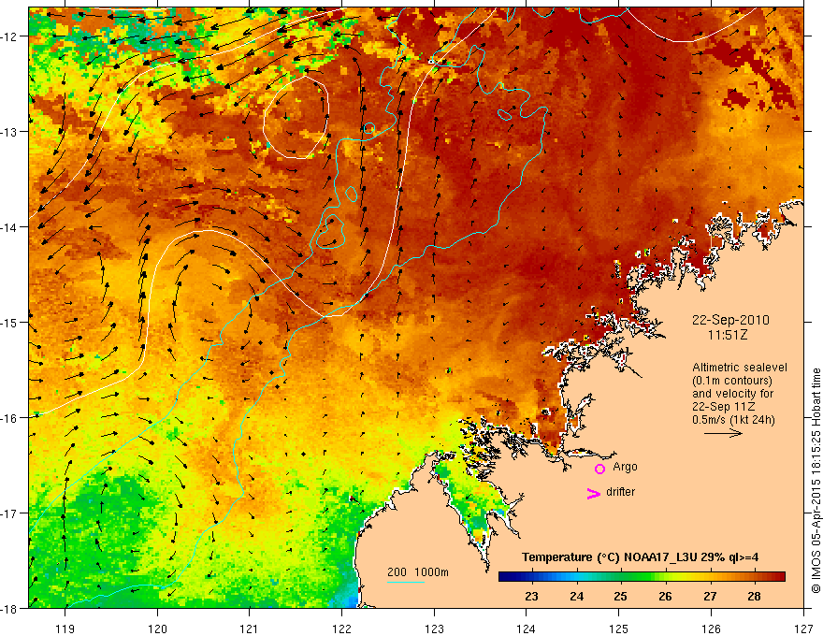Viewport: 823px width, 636px height.
Task: Click latitude axis label '-16'
Action: [x=9, y=418]
